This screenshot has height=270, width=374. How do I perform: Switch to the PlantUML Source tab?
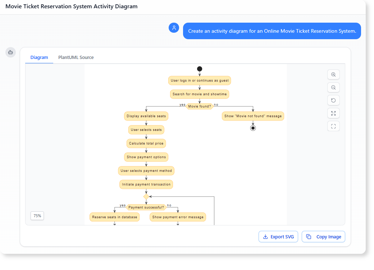click(76, 57)
